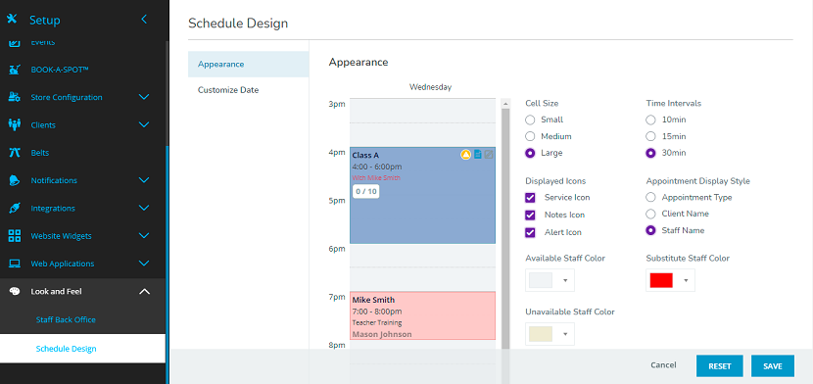The height and width of the screenshot is (384, 813).
Task: Switch to the Customize Date tab
Action: click(228, 90)
